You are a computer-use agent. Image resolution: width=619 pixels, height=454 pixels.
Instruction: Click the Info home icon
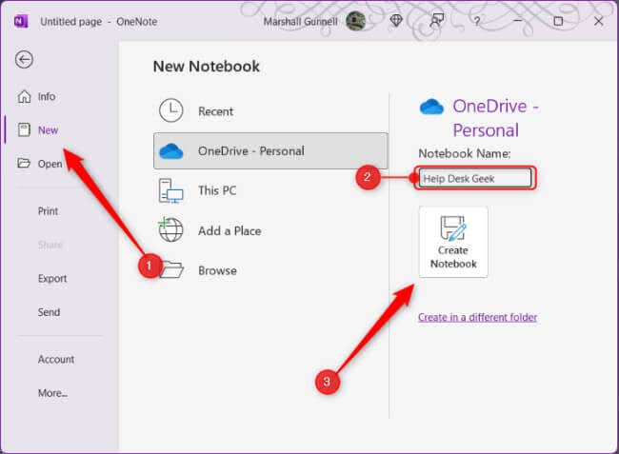tap(24, 96)
